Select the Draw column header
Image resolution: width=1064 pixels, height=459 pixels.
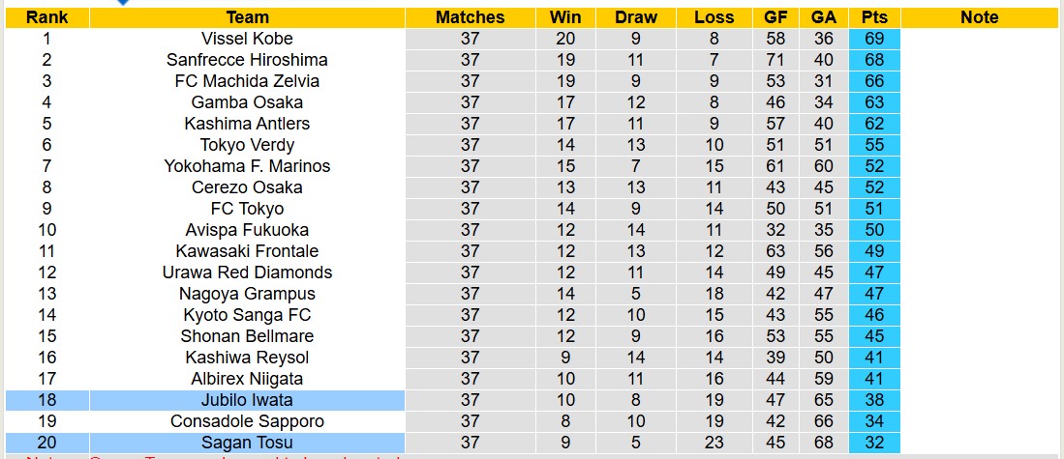tap(635, 17)
